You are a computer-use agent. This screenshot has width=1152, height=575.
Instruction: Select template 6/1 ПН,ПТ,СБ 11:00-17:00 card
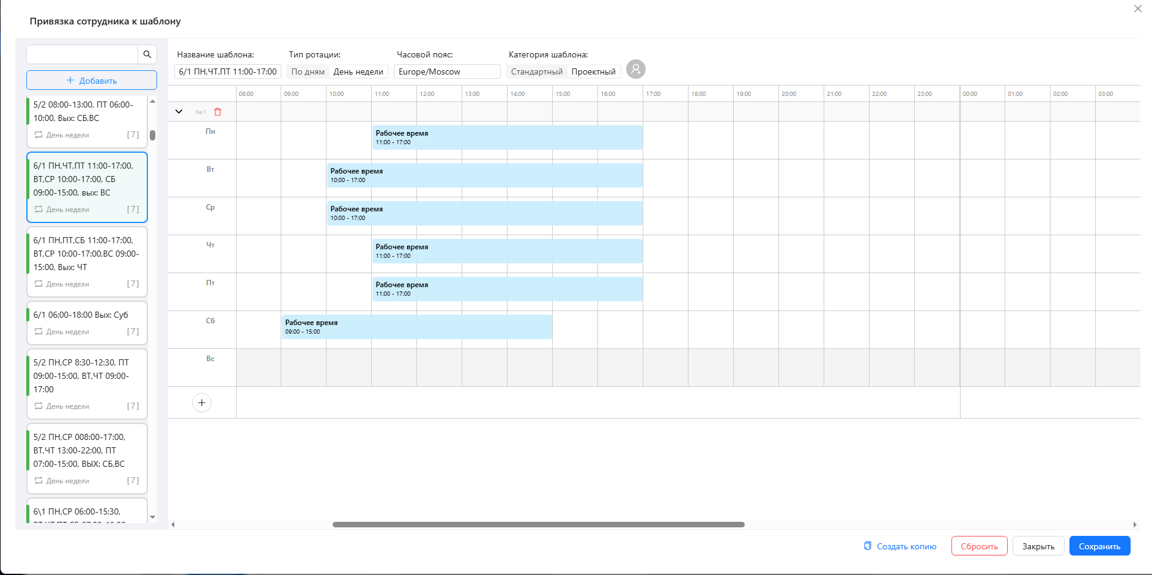click(x=87, y=262)
